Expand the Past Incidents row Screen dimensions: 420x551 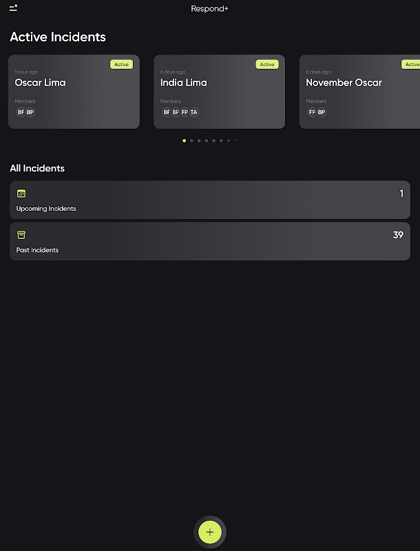tap(210, 242)
